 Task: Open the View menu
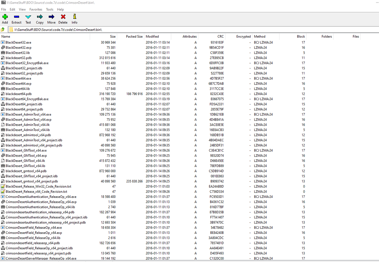coord(22,9)
